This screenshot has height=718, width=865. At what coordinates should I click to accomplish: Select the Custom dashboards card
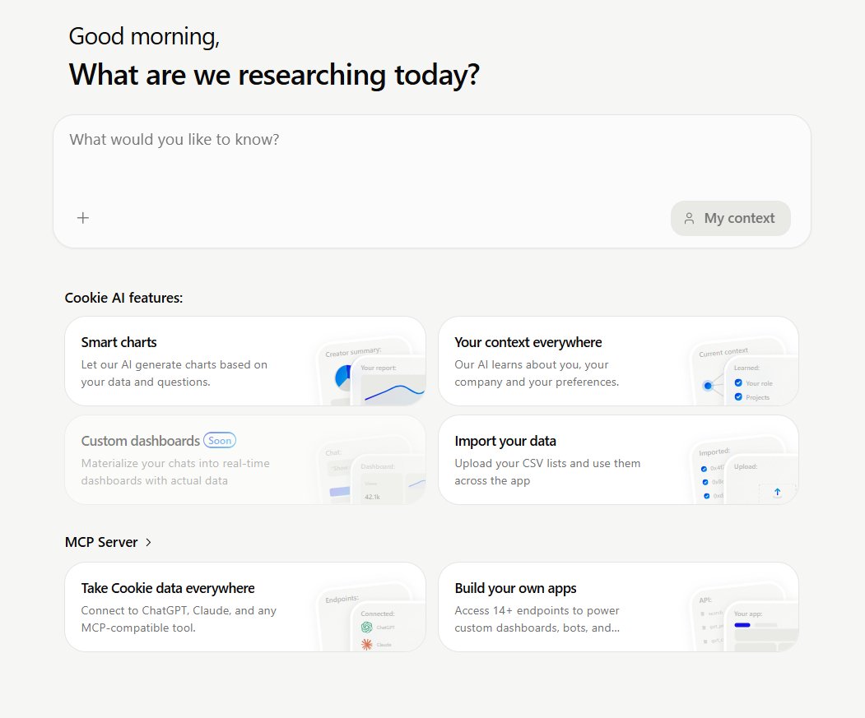(x=245, y=460)
